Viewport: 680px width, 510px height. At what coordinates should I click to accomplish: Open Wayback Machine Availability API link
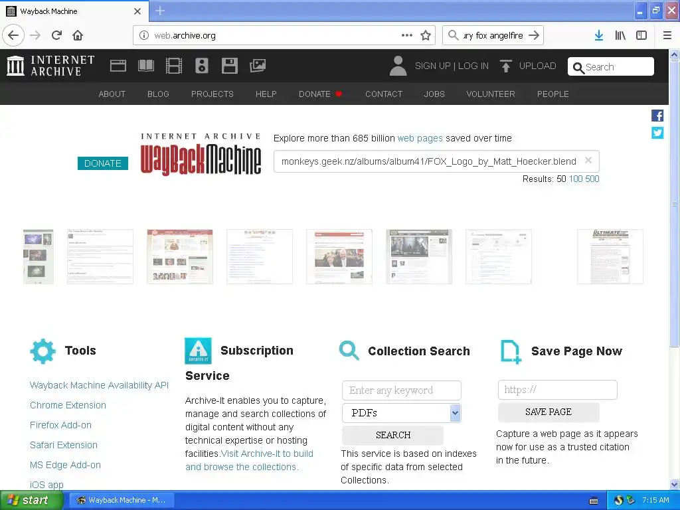100,385
